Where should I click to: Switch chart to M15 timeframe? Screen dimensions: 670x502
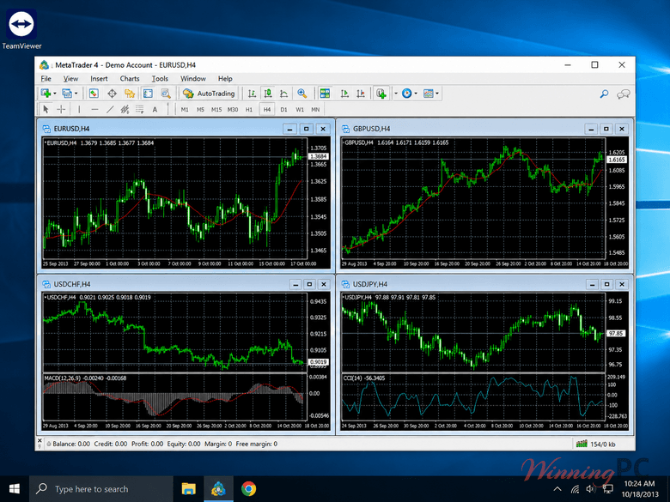click(216, 109)
